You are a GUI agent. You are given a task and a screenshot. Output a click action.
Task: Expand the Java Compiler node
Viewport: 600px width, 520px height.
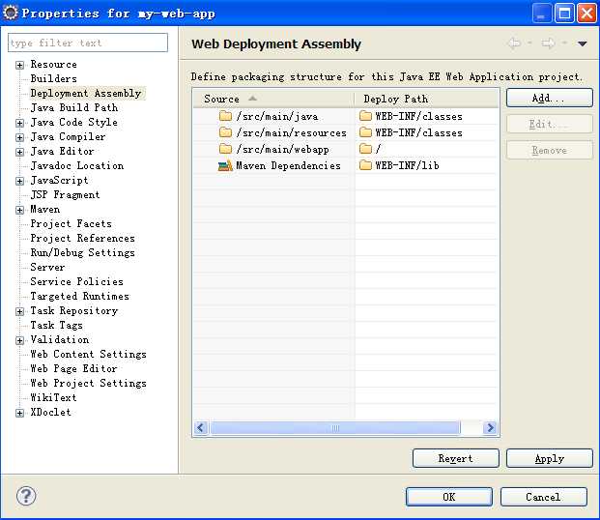[x=20, y=137]
